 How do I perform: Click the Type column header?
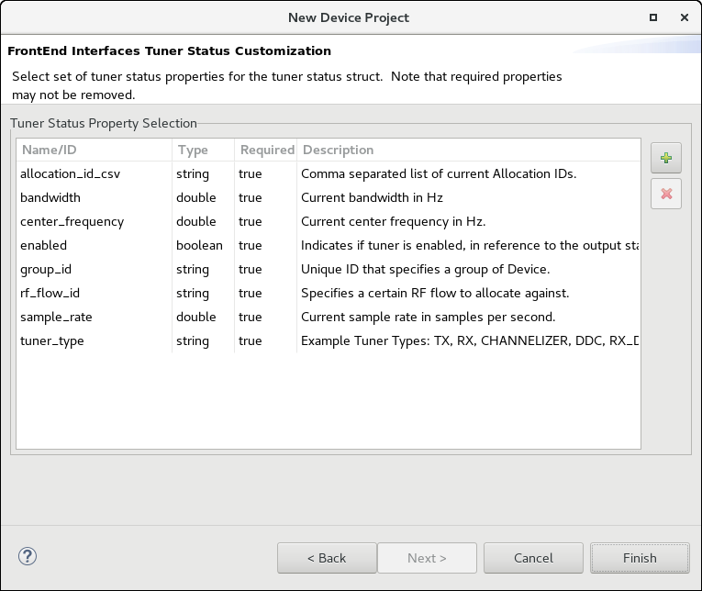(202, 150)
